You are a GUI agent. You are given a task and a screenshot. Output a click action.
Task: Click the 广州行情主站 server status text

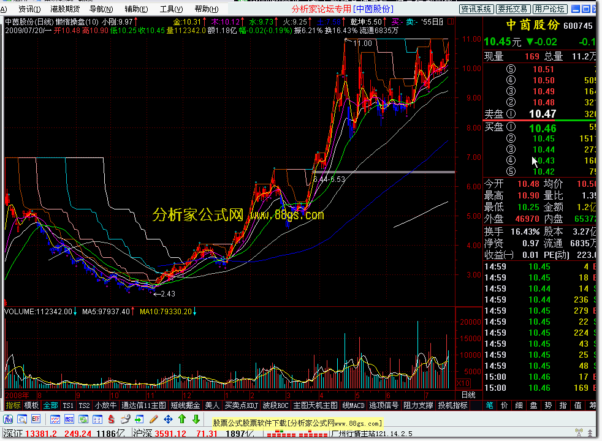point(371,434)
